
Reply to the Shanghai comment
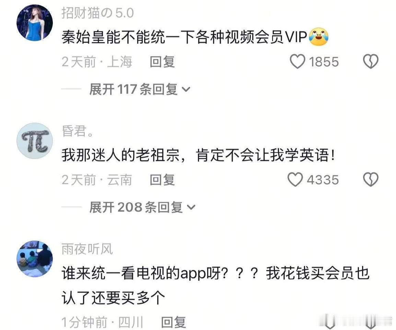(162, 62)
